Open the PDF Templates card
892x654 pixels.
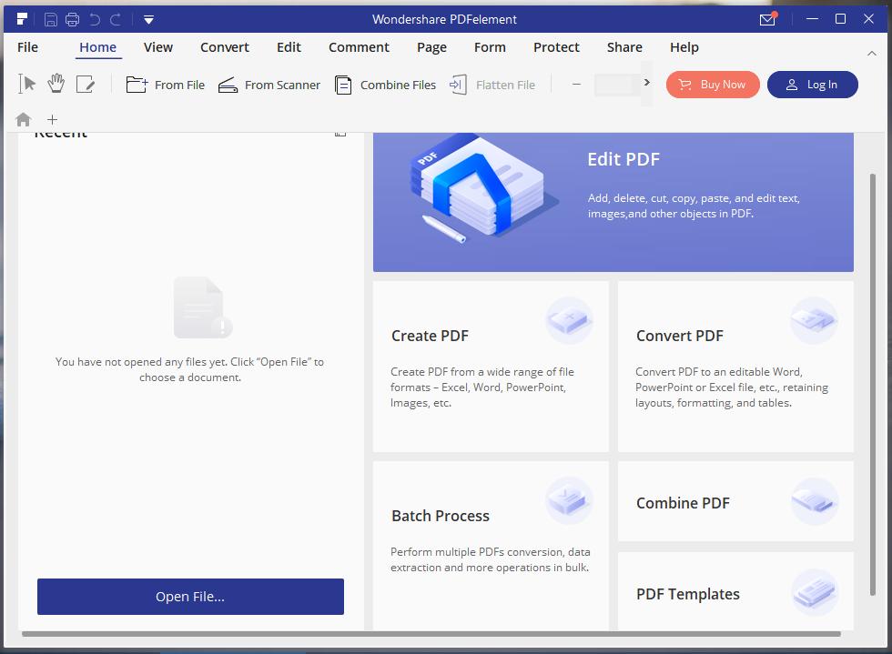pyautogui.click(x=735, y=591)
